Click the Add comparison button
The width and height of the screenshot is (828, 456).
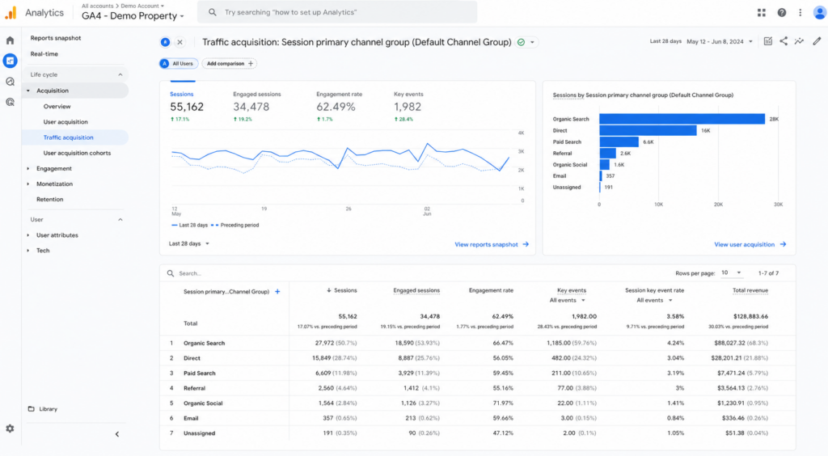click(x=229, y=63)
